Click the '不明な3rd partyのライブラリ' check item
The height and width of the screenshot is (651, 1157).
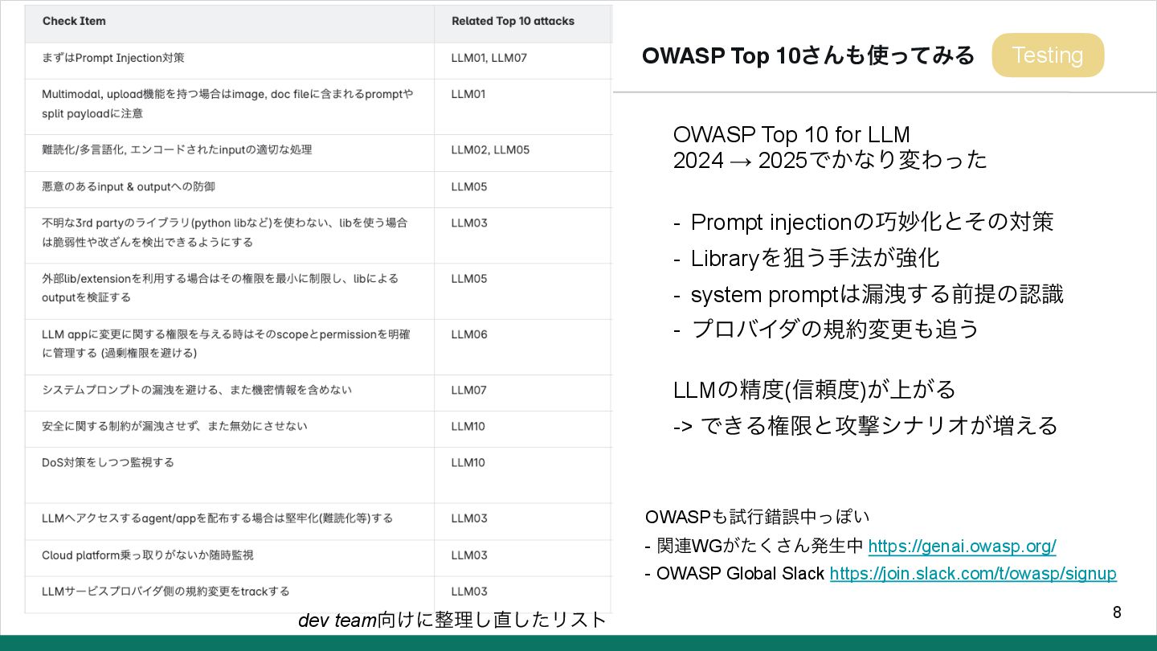click(x=225, y=232)
